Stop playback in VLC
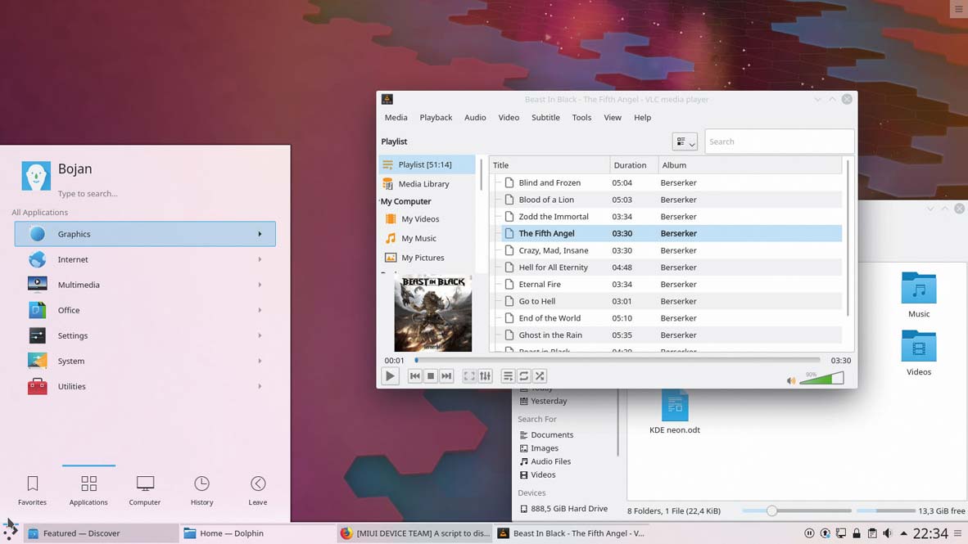Image resolution: width=968 pixels, height=544 pixels. [x=431, y=376]
